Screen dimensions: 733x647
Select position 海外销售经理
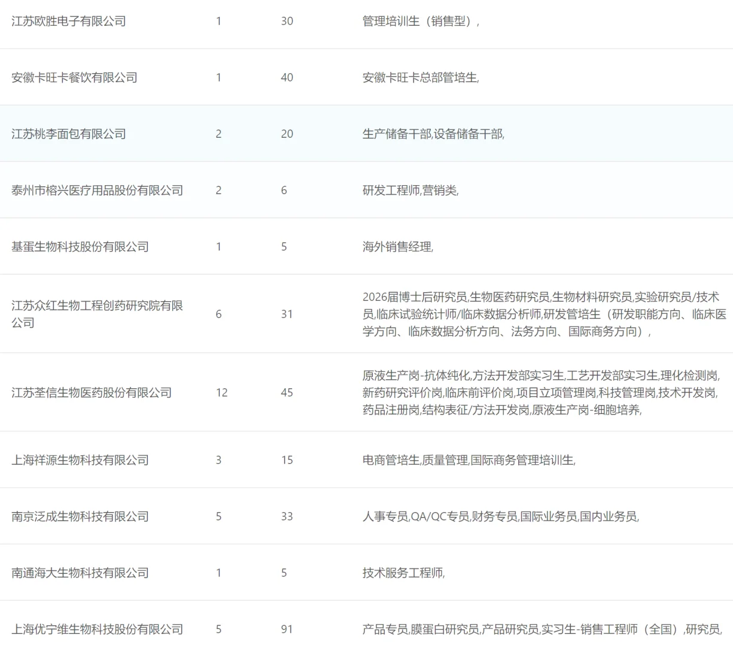click(398, 246)
